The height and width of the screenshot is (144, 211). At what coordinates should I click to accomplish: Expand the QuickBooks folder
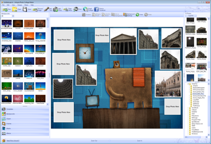[188, 122]
